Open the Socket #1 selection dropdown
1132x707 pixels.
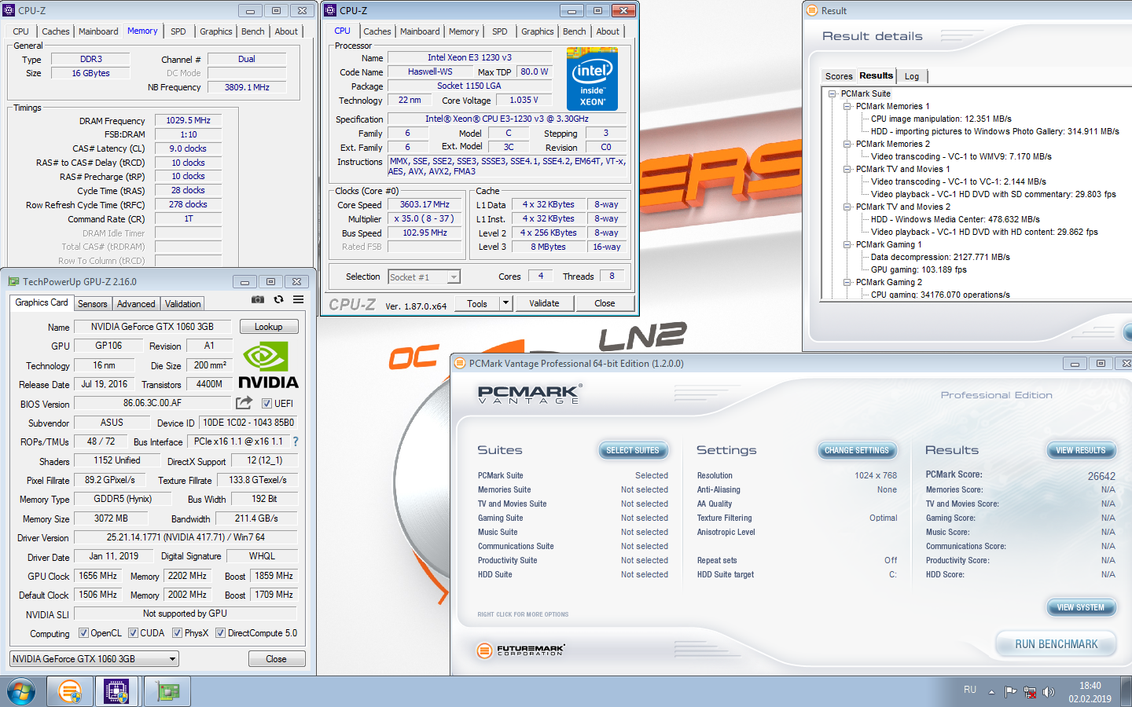point(424,277)
